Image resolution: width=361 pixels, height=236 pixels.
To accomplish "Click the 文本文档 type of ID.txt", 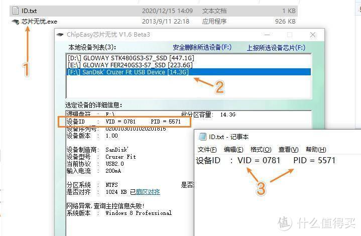I will point(214,11).
